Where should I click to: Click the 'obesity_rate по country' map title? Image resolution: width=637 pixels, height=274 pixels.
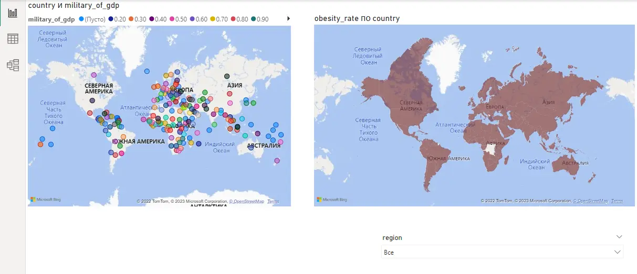click(x=357, y=18)
